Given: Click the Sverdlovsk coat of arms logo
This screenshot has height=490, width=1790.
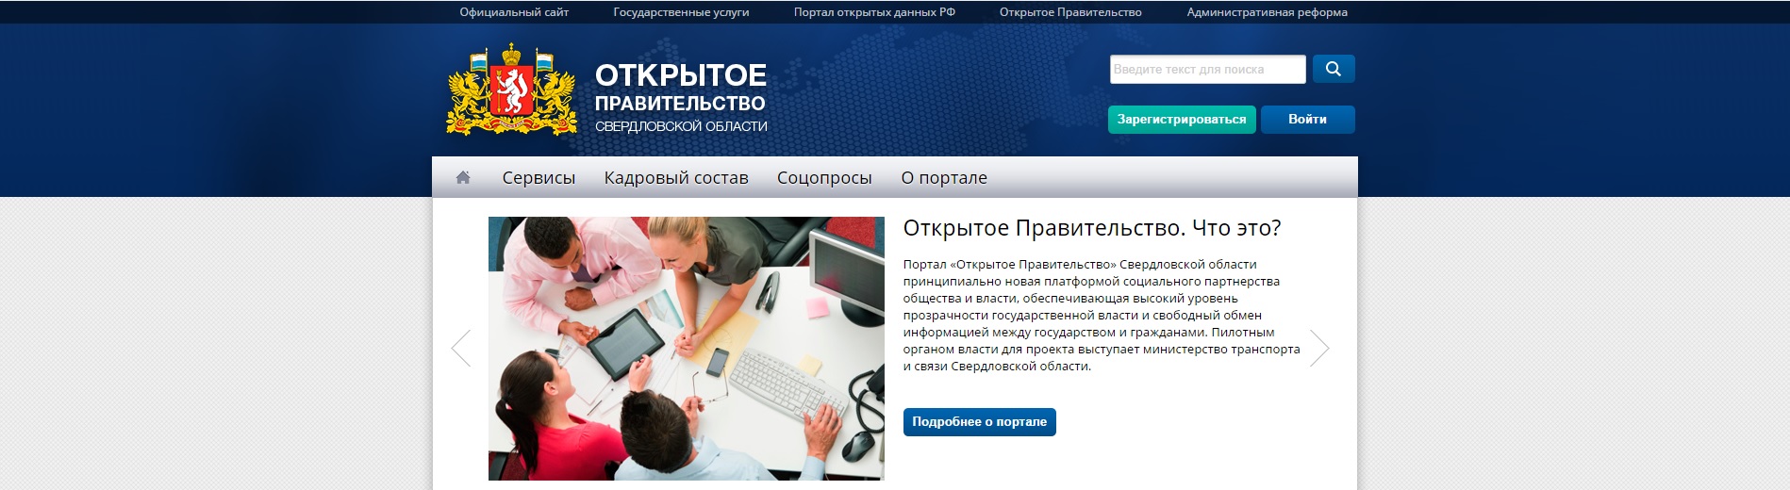Looking at the screenshot, I should pyautogui.click(x=511, y=91).
